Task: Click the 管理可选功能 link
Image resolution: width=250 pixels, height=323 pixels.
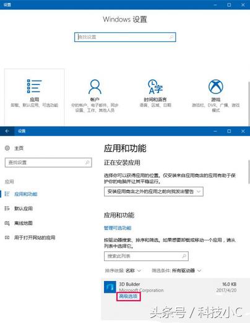Action: [118, 228]
